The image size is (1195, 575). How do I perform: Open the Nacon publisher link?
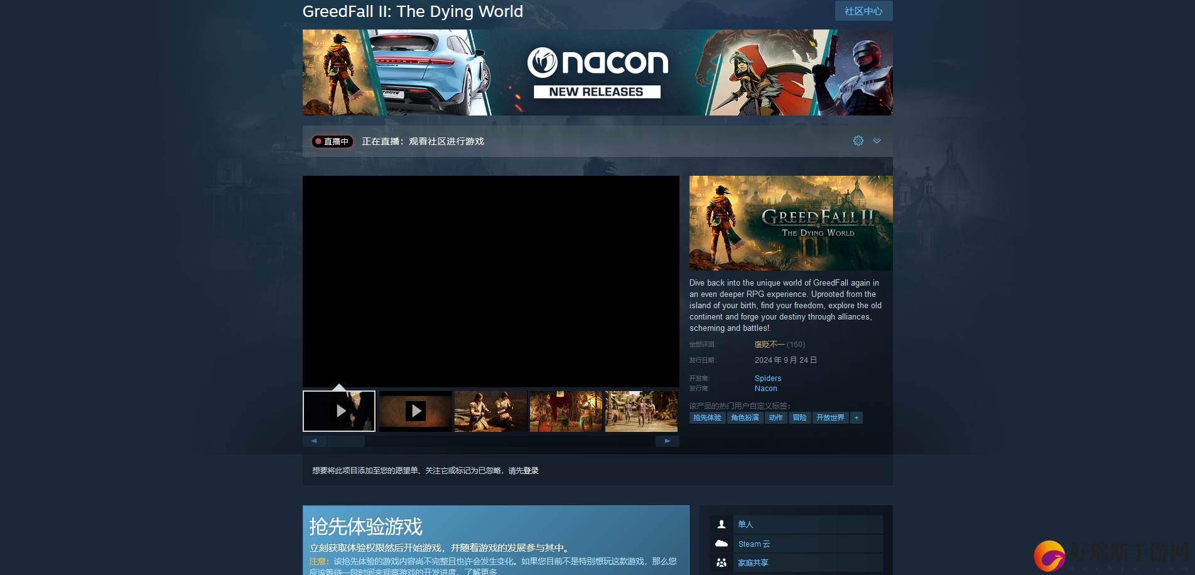[x=765, y=389]
